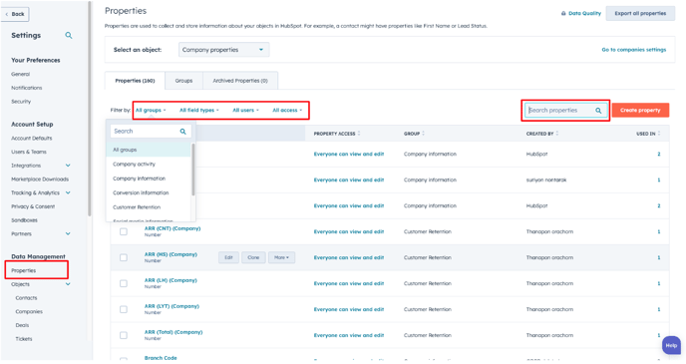Open Contacts under Objects
The height and width of the screenshot is (364, 686).
pos(26,298)
